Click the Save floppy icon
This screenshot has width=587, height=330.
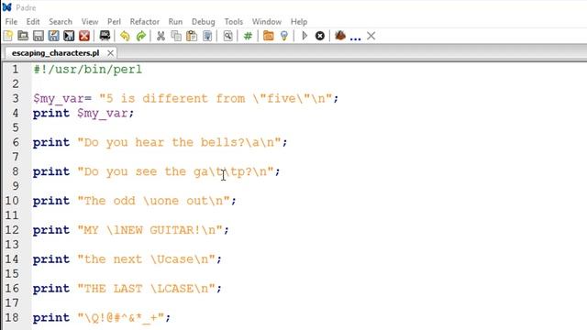[x=39, y=36]
